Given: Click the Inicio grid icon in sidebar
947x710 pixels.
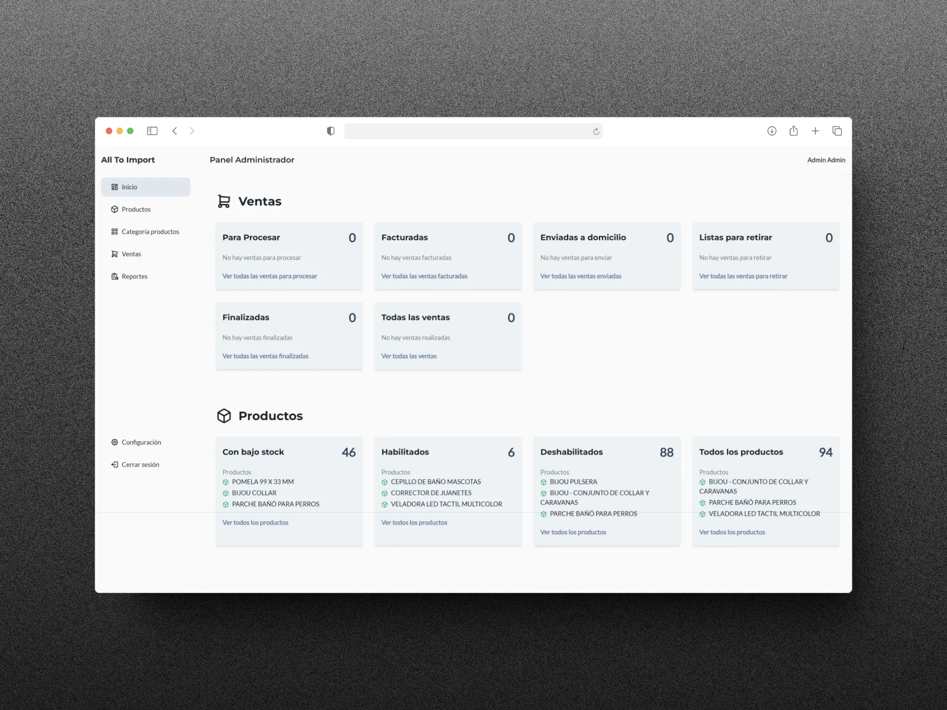Looking at the screenshot, I should pos(114,187).
